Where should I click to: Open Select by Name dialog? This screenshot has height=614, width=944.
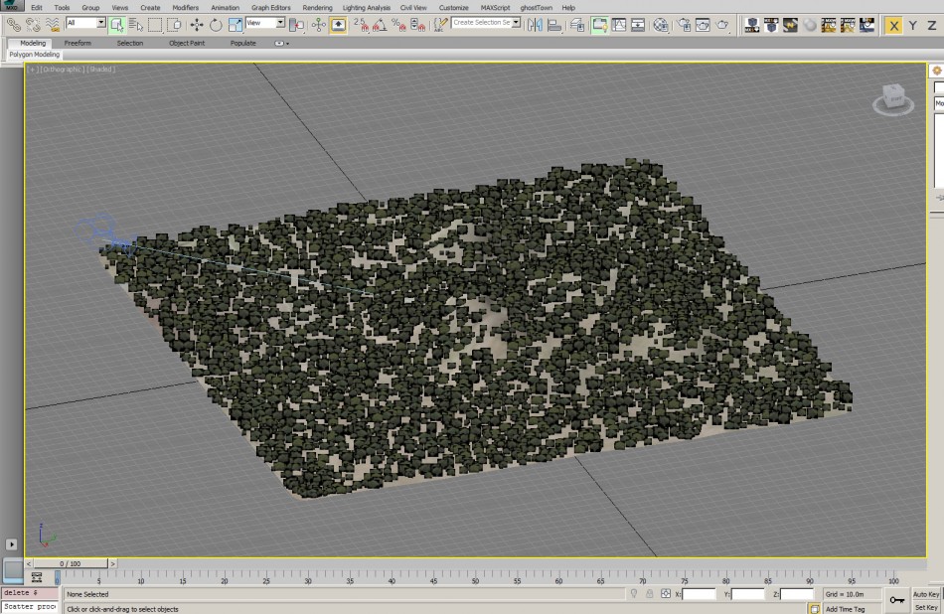[137, 25]
